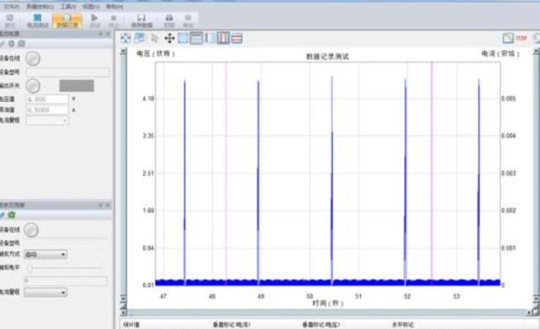Image resolution: width=540 pixels, height=329 pixels.
Task: Open the current range dropdown in upper panel
Action: [47, 120]
